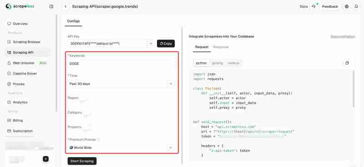This screenshot has width=364, height=167.
Task: Click the 'import requests' code line
Action: pyautogui.click(x=208, y=79)
